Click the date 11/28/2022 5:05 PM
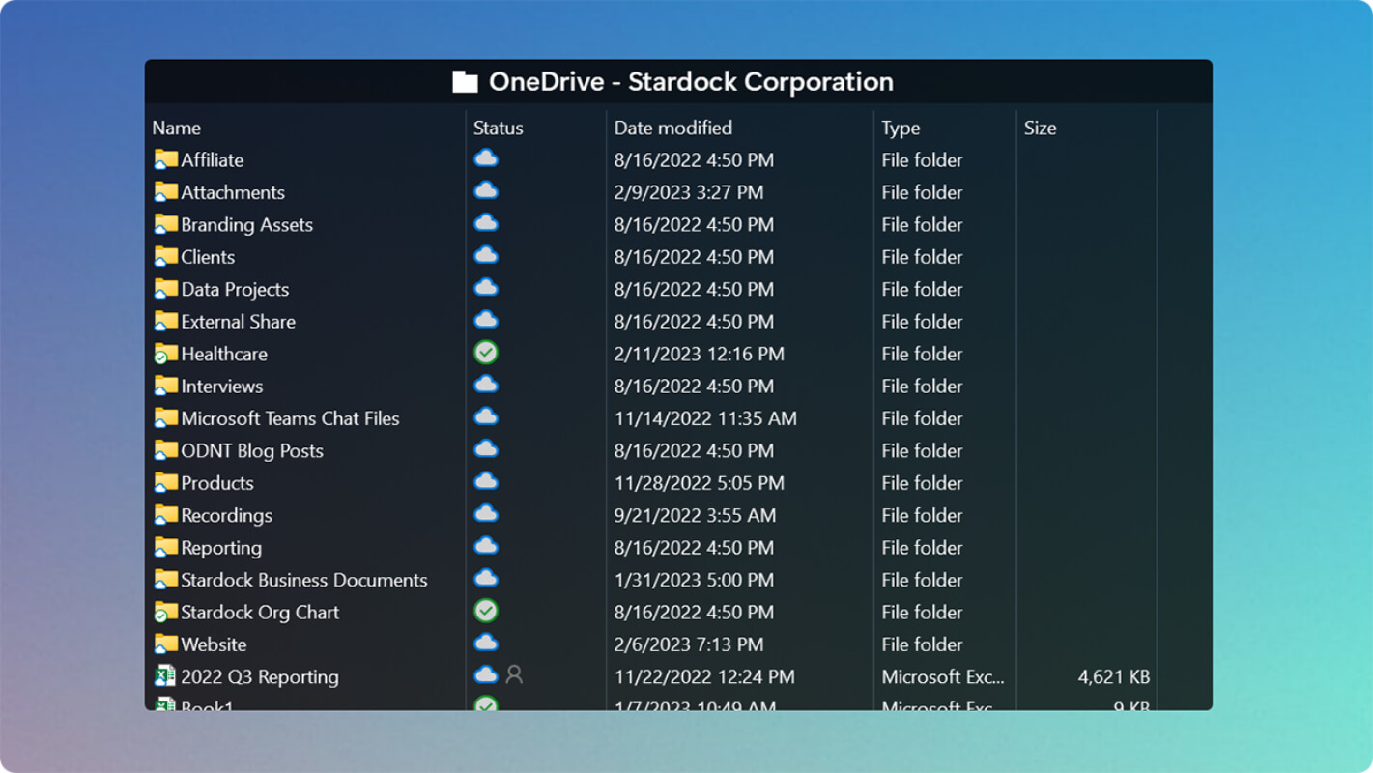 pos(700,483)
